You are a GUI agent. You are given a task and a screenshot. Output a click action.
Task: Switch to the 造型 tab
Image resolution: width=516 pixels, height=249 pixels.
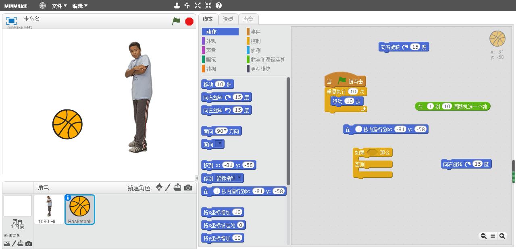point(228,19)
